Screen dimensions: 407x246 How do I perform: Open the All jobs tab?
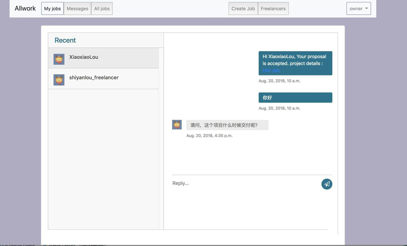(x=102, y=8)
